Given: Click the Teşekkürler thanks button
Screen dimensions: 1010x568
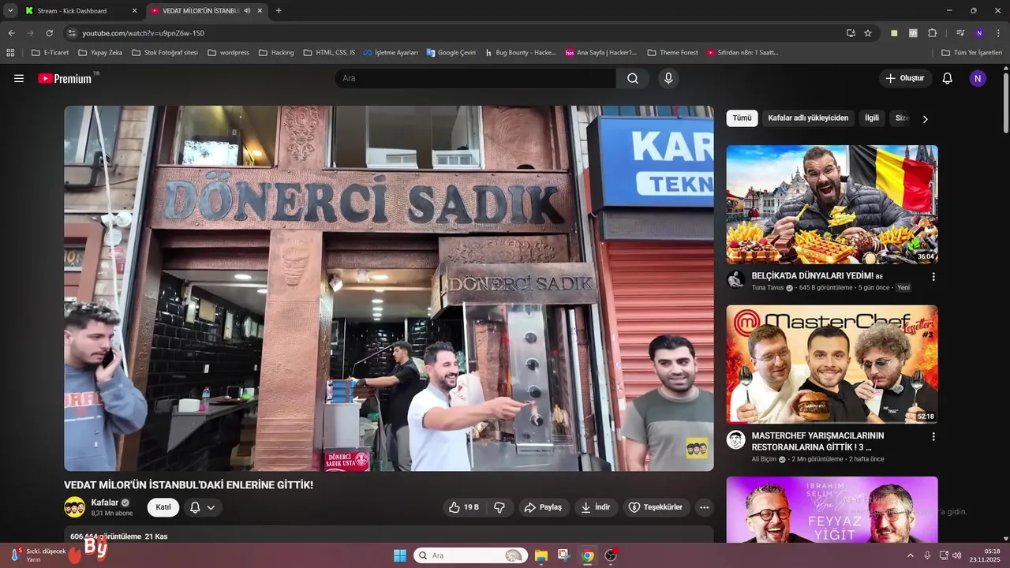Looking at the screenshot, I should tap(656, 507).
